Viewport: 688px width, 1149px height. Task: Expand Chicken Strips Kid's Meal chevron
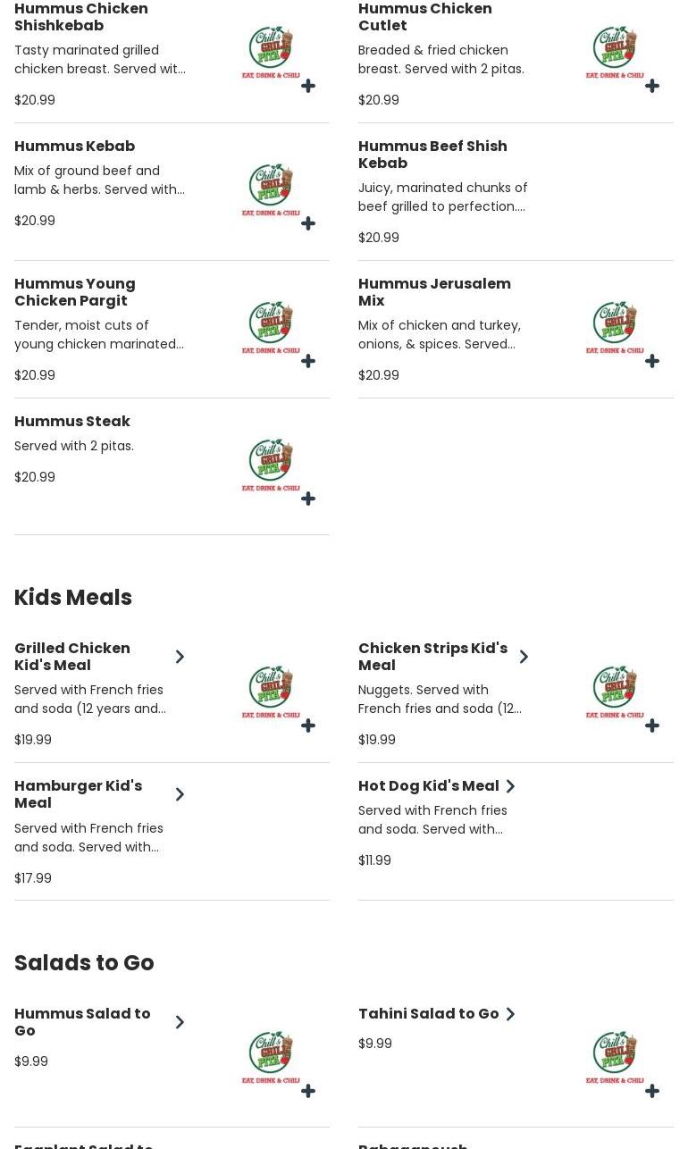tap(524, 657)
